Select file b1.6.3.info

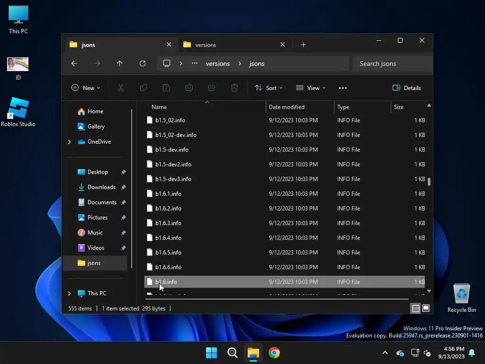[x=285, y=223]
